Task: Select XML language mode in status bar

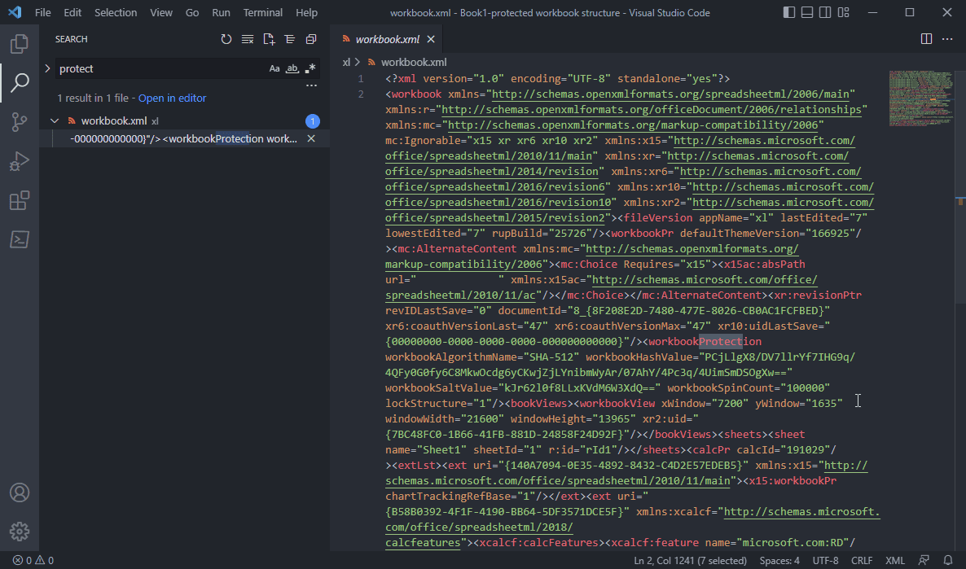Action: click(x=895, y=560)
